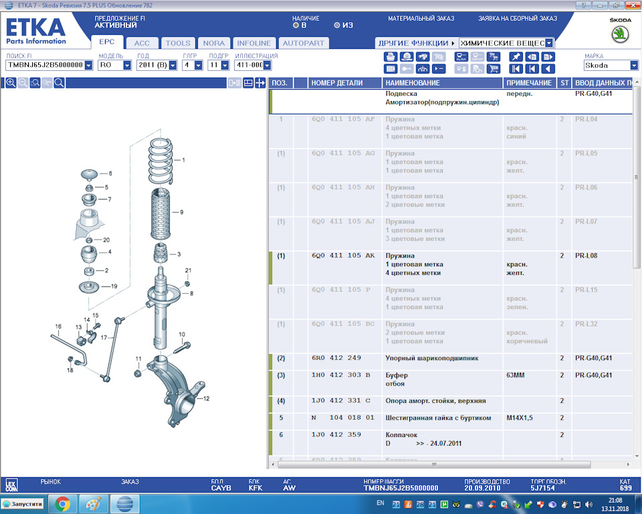Go to the previous illustration page icon
The width and height of the screenshot is (642, 514).
pos(532,57)
